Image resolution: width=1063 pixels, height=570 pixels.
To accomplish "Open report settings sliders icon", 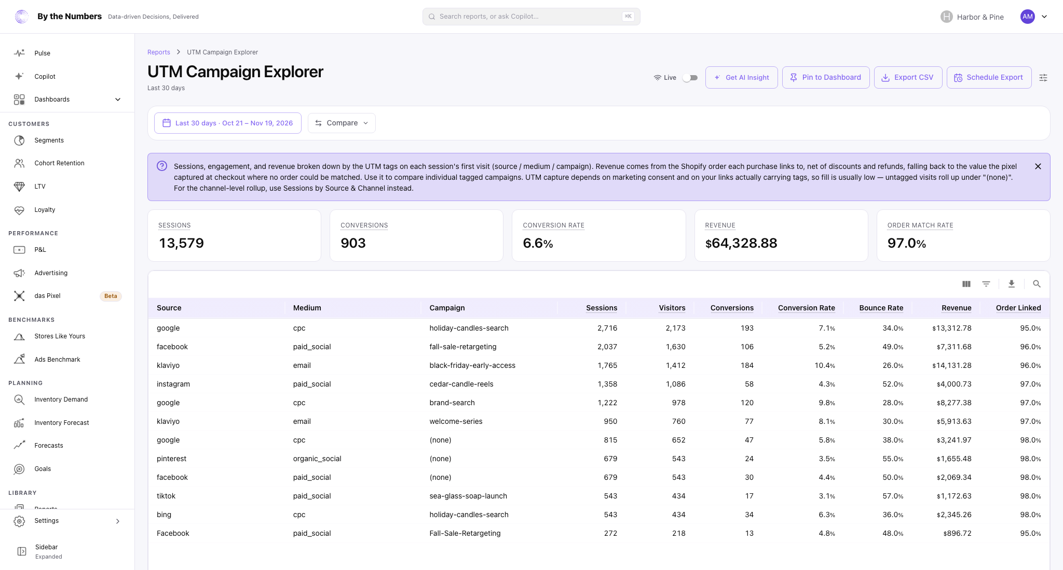I will pyautogui.click(x=1043, y=78).
